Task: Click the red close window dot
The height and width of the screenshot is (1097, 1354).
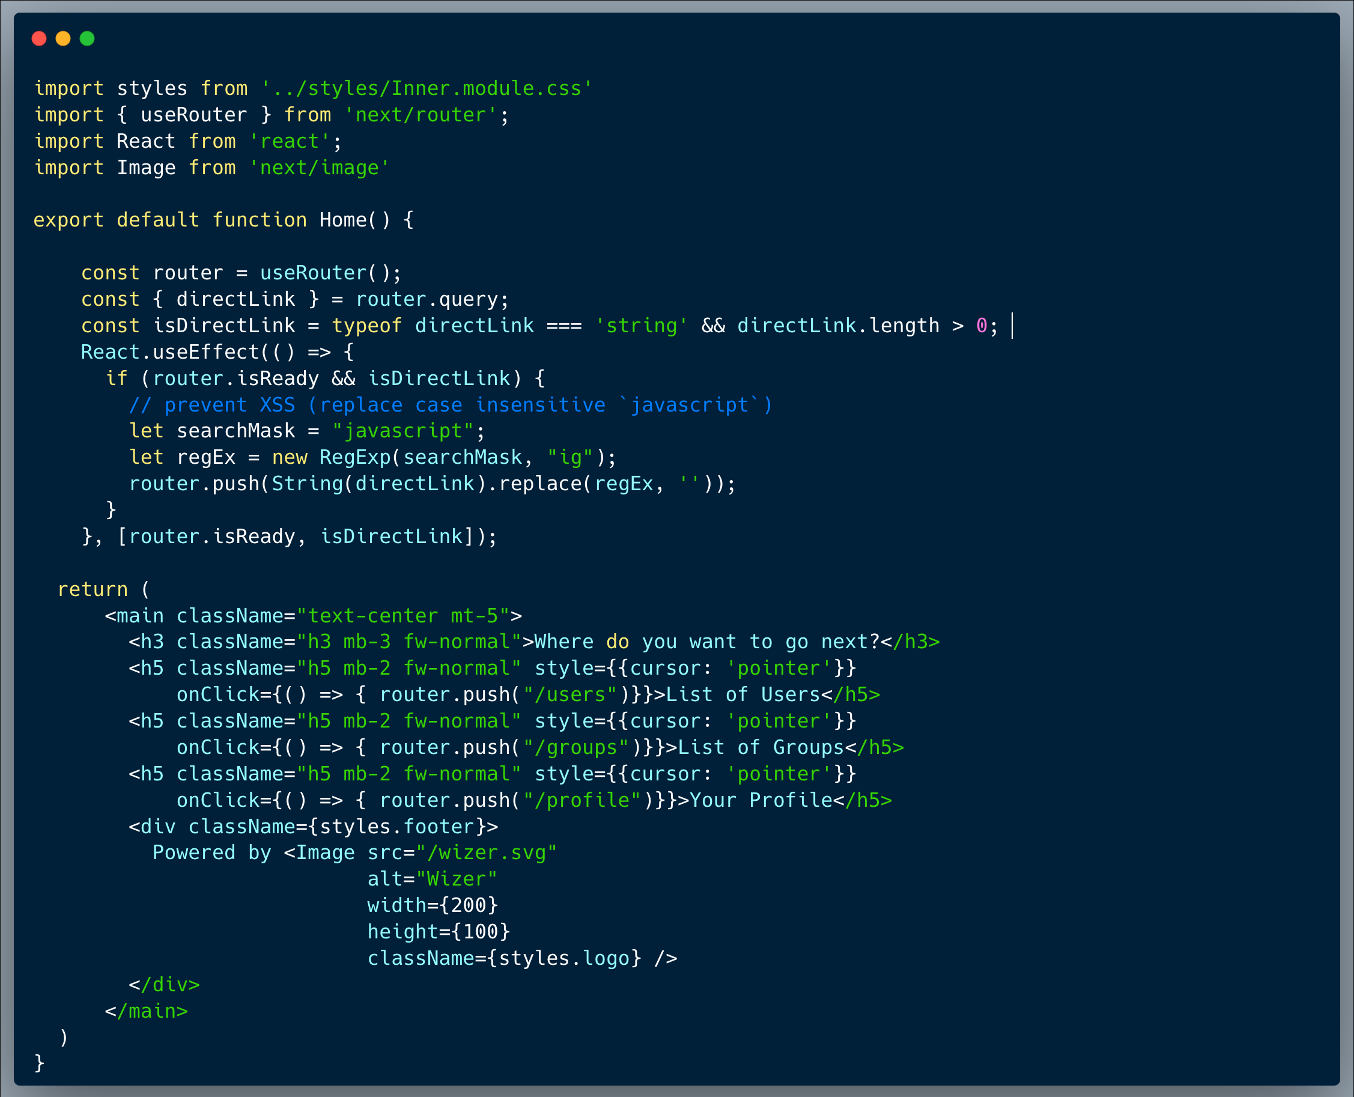Action: tap(39, 38)
